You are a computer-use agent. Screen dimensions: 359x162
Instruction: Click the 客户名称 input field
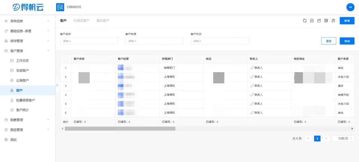[x=89, y=41]
